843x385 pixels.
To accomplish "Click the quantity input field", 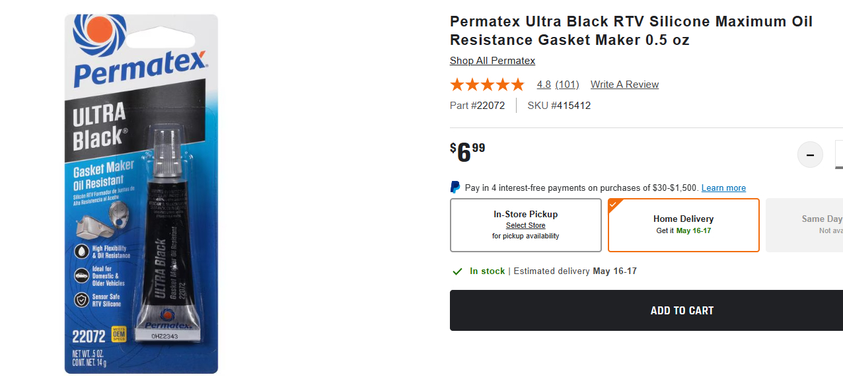I will (839, 155).
